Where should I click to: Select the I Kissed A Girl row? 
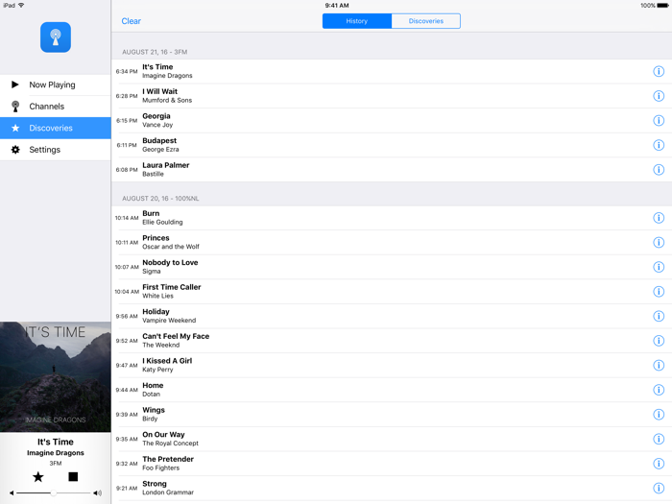pyautogui.click(x=392, y=365)
